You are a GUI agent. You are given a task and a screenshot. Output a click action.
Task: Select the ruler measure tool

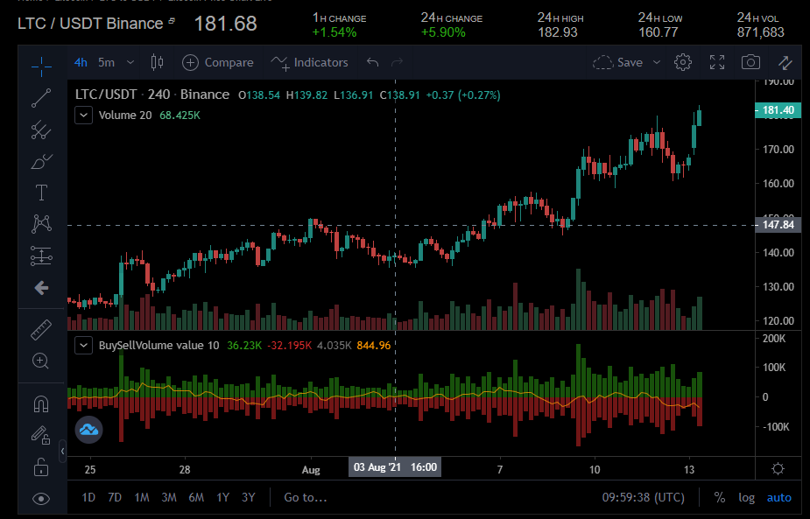point(41,329)
